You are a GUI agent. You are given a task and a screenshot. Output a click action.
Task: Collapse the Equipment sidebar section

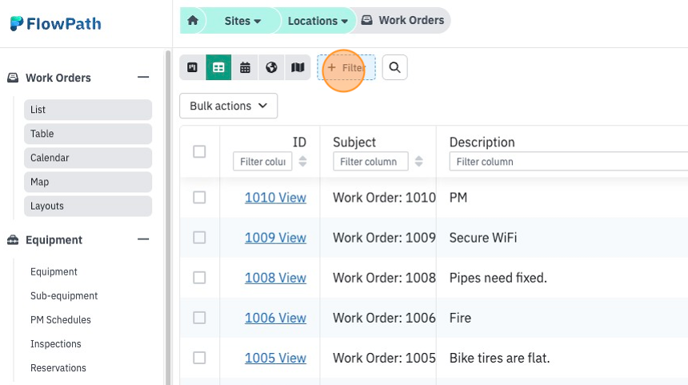(x=143, y=239)
